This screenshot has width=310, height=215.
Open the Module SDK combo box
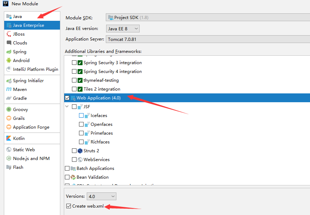(208, 17)
